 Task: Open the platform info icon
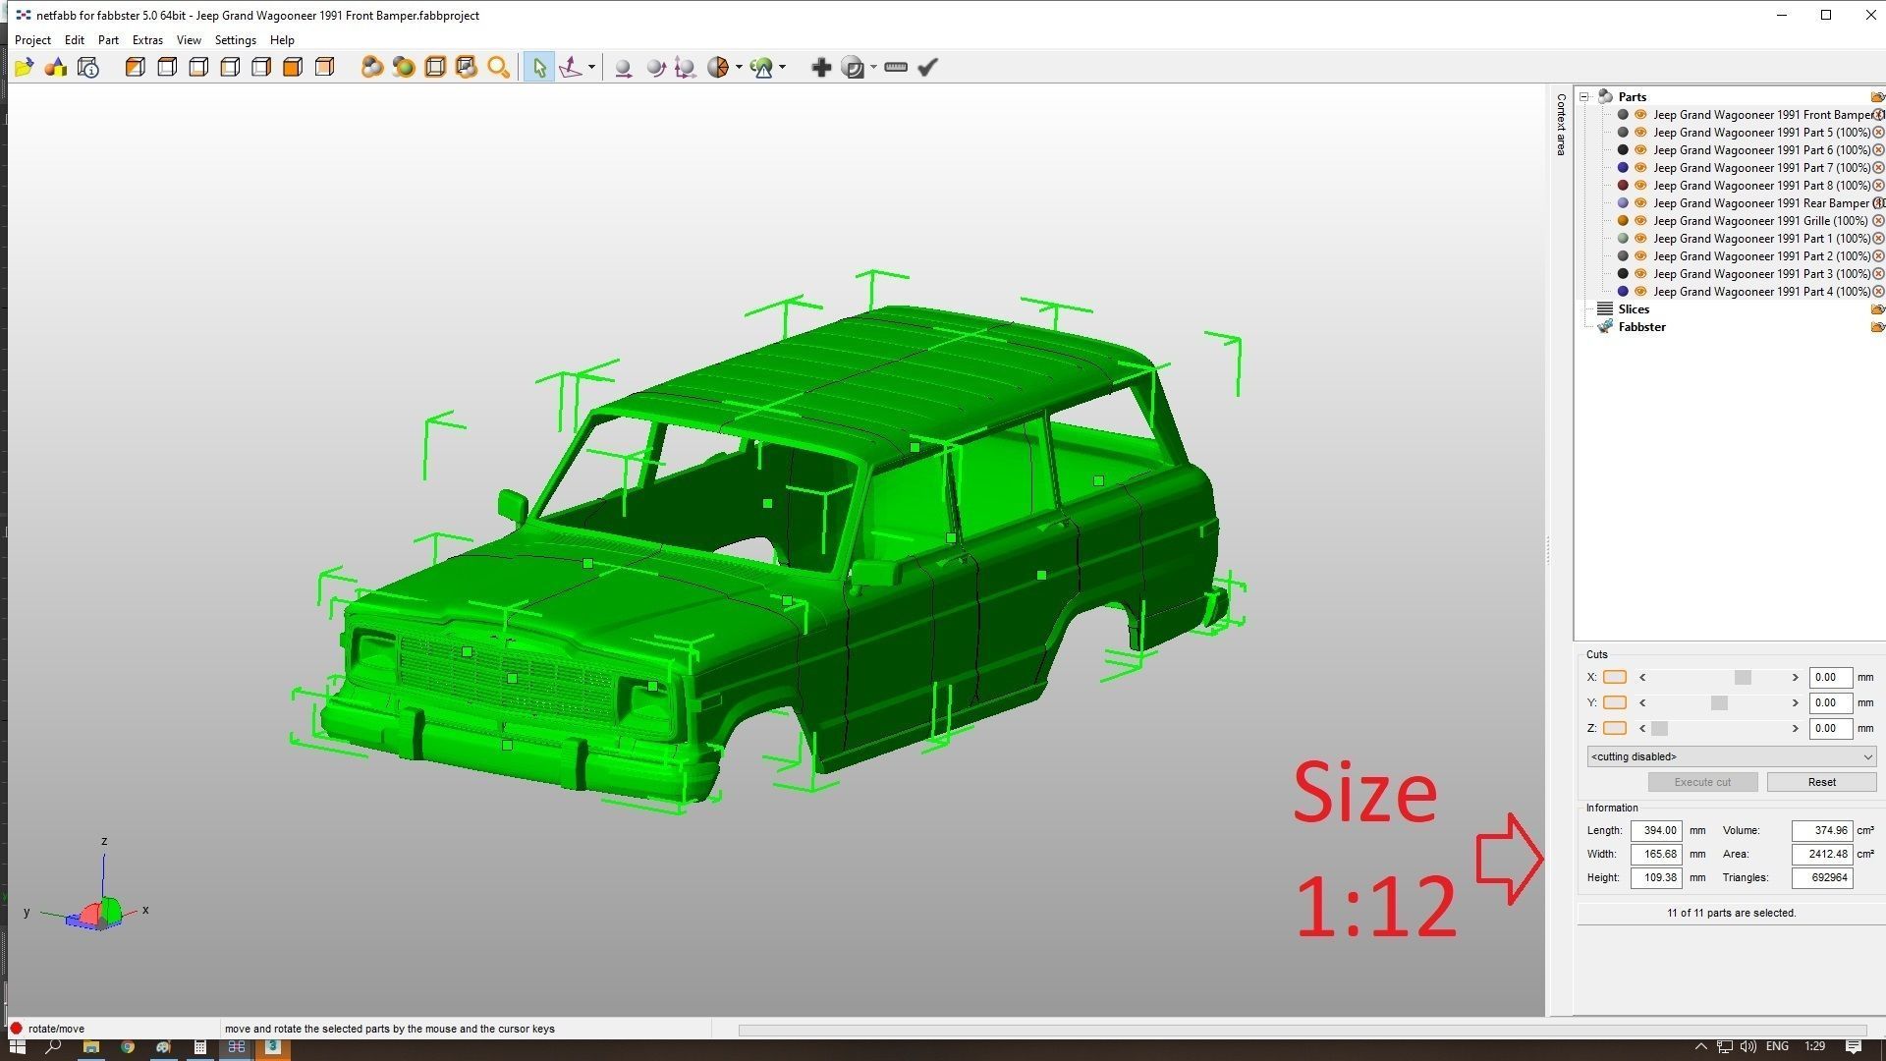click(x=88, y=67)
